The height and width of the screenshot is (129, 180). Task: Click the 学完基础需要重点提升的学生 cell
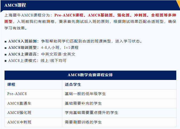pos(91,113)
